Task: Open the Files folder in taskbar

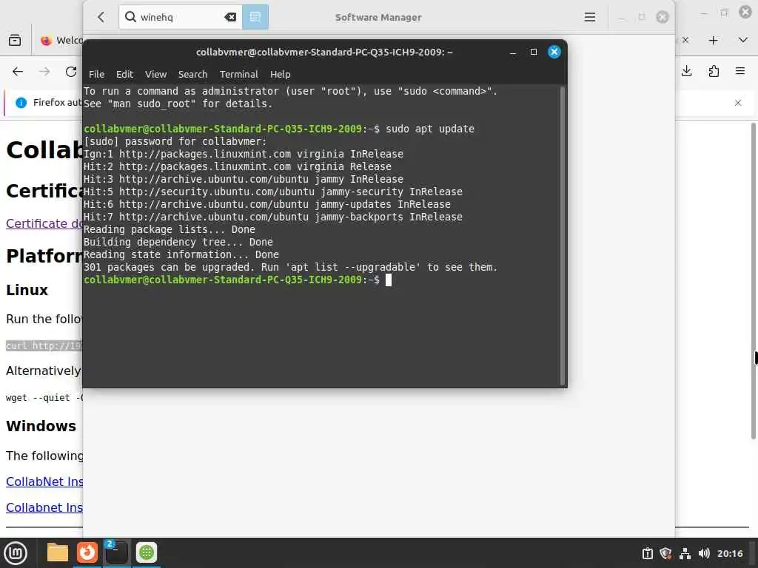Action: tap(57, 552)
